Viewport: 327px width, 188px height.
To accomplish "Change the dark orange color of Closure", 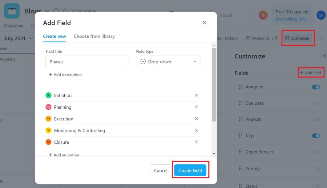I will 48,142.
